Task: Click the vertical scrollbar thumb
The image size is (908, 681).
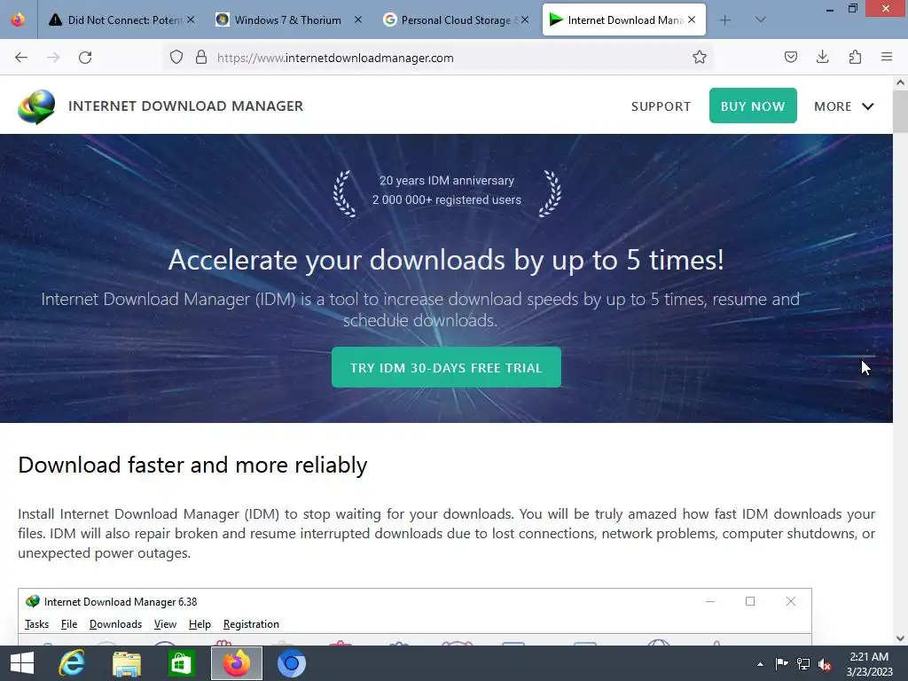Action: click(x=901, y=112)
